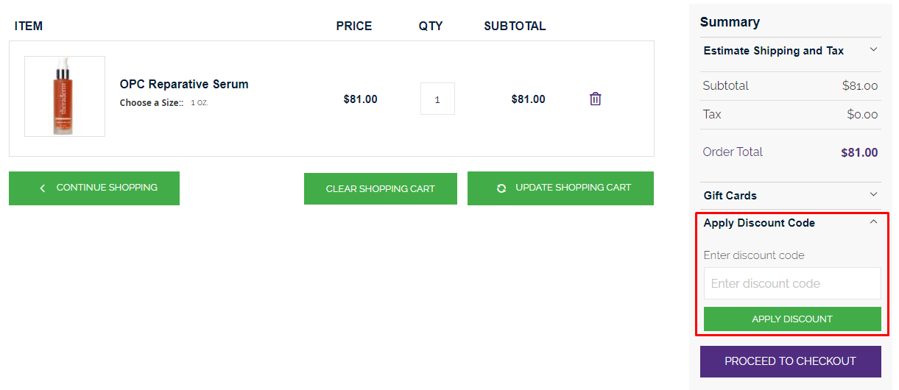Open the OPC Reparative Serum product link

click(184, 84)
